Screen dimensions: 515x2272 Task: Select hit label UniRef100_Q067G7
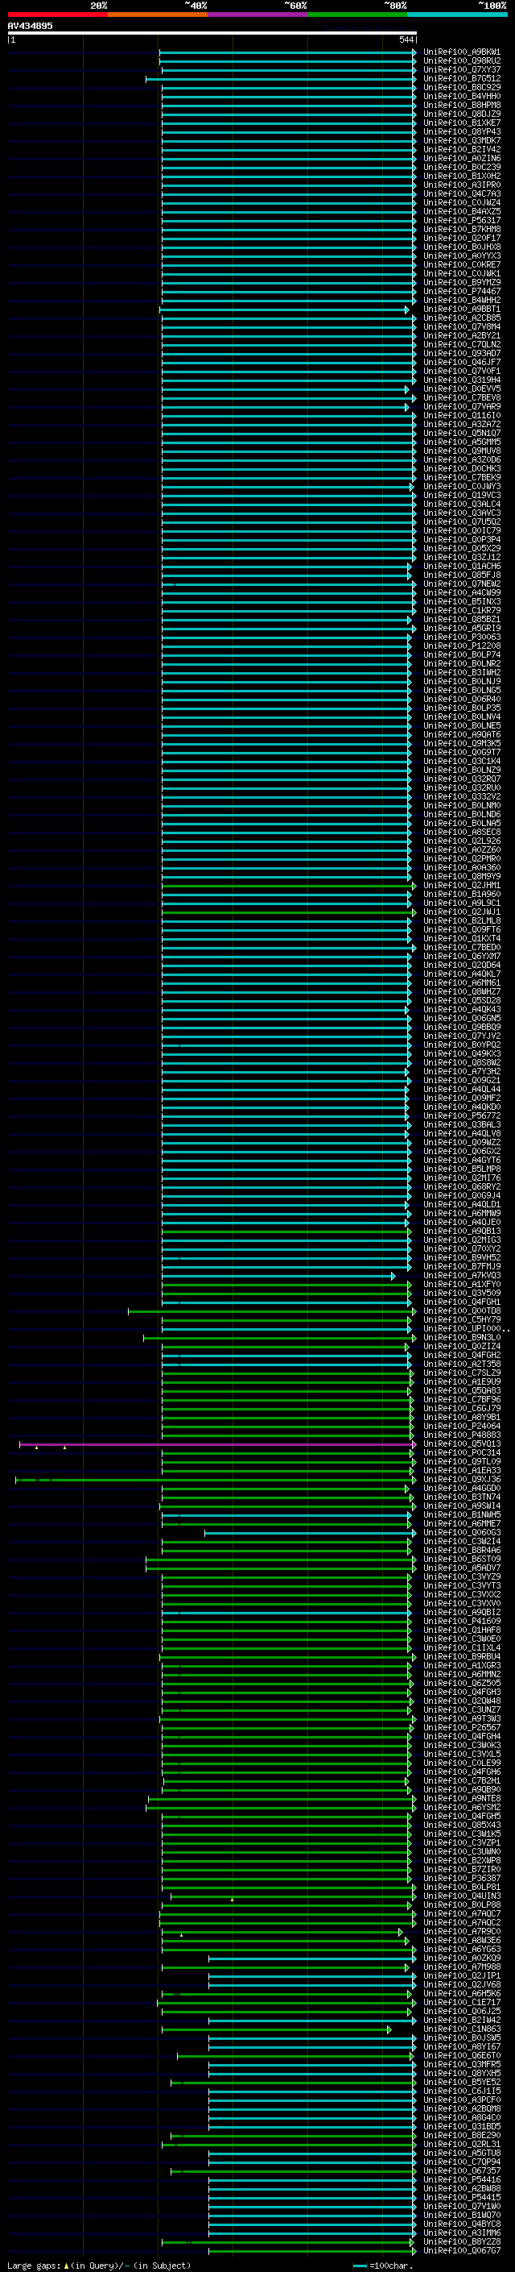[x=462, y=2251]
